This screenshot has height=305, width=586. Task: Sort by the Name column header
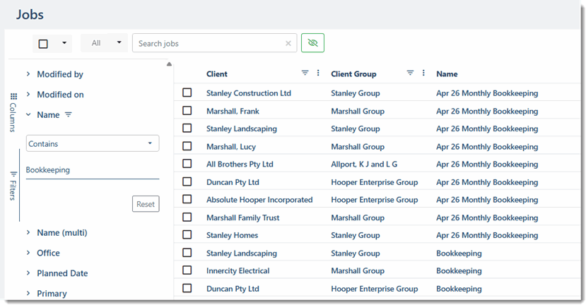tap(447, 74)
